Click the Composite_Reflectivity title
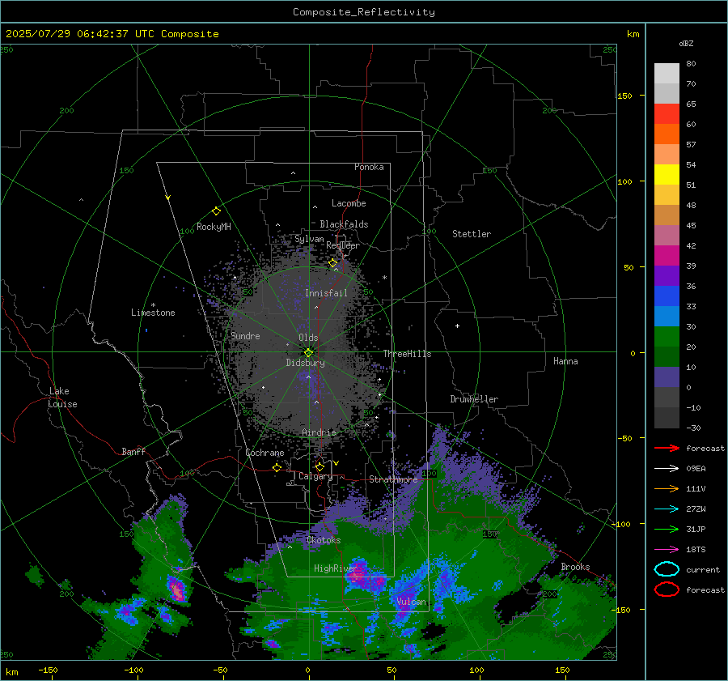This screenshot has width=728, height=681. tap(364, 12)
